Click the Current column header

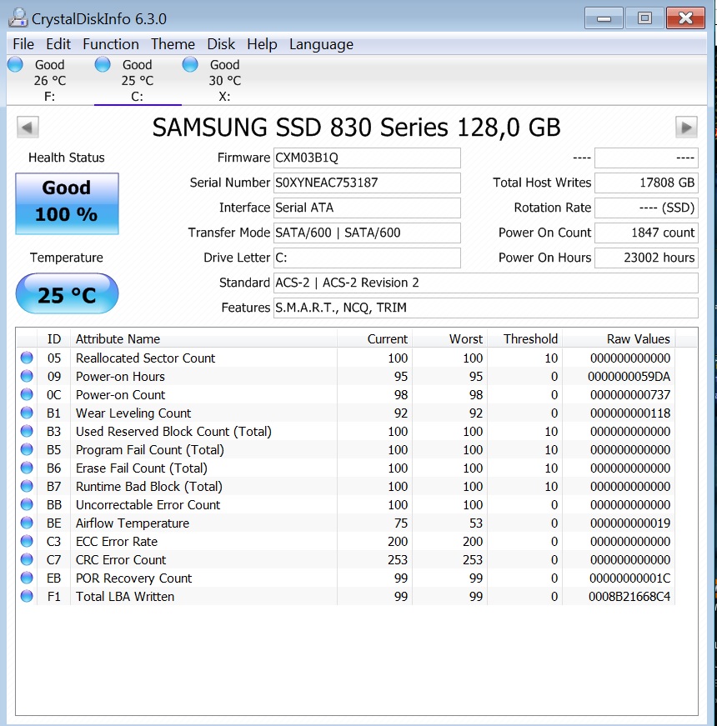374,339
